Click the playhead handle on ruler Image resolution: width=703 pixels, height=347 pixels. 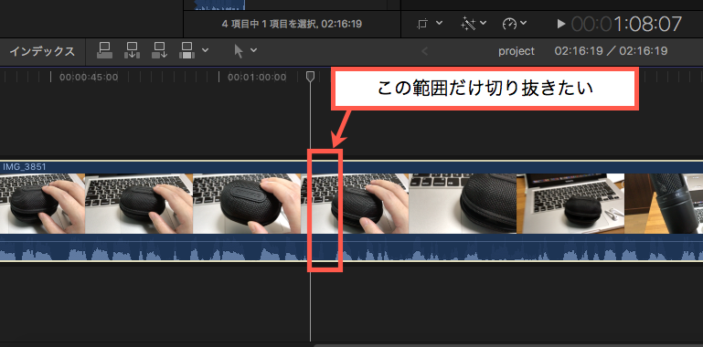pos(310,77)
